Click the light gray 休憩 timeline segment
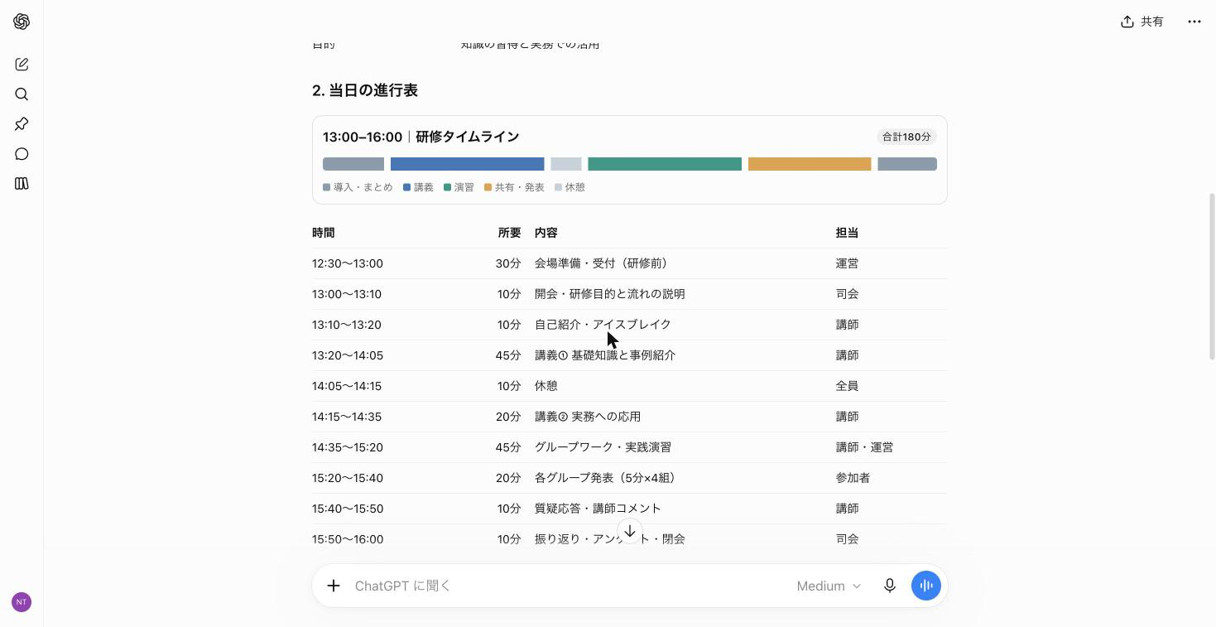The image size is (1216, 627). tap(566, 164)
